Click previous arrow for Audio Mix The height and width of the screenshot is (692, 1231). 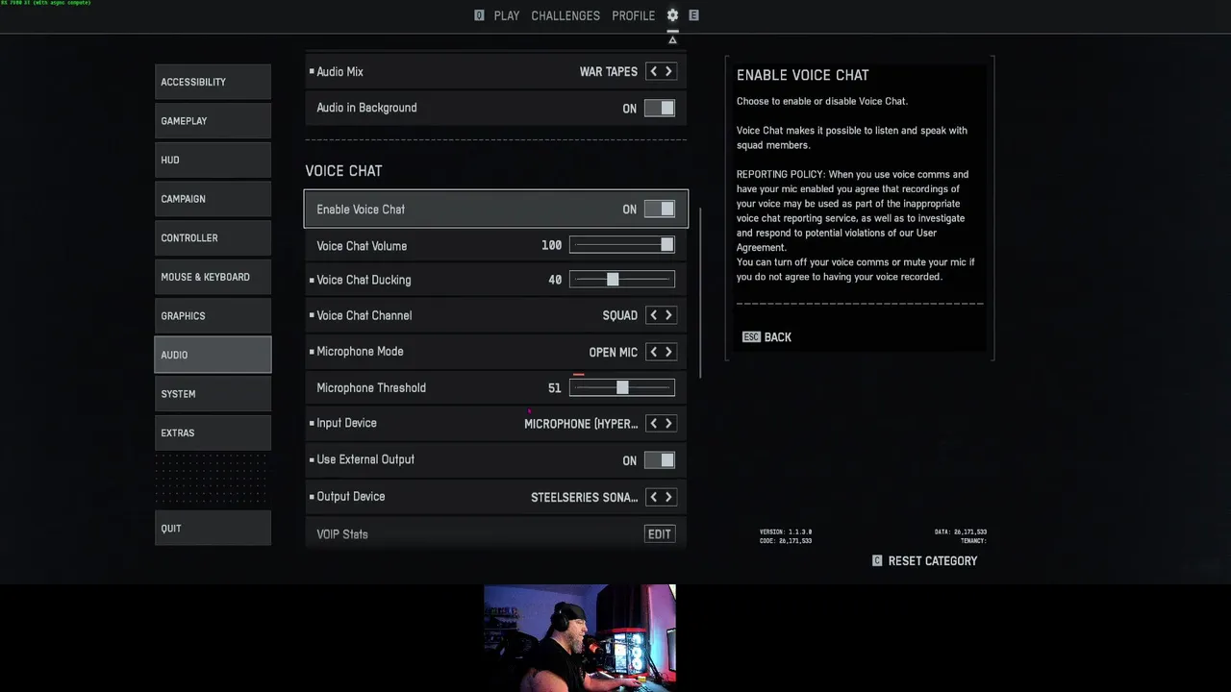coord(653,72)
